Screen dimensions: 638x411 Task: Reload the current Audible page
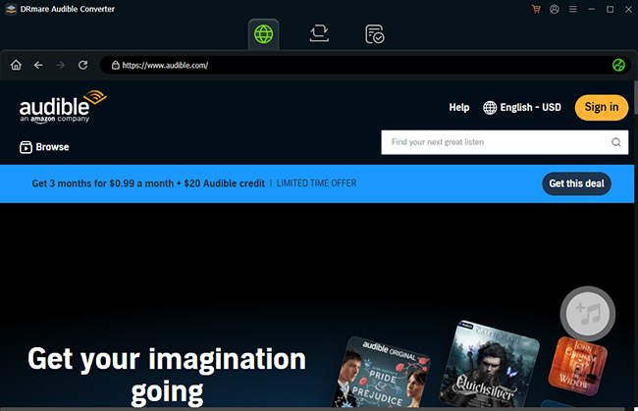83,66
